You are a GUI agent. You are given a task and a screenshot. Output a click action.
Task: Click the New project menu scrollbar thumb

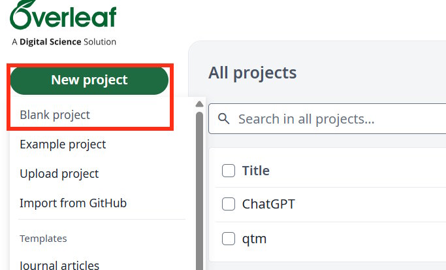199,190
